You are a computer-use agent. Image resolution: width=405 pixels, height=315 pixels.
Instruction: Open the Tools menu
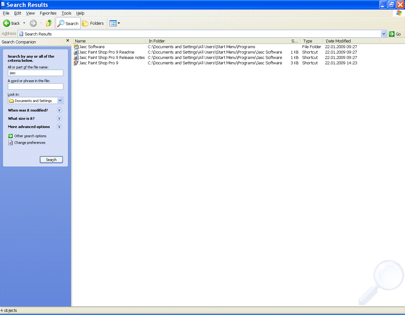(x=66, y=13)
